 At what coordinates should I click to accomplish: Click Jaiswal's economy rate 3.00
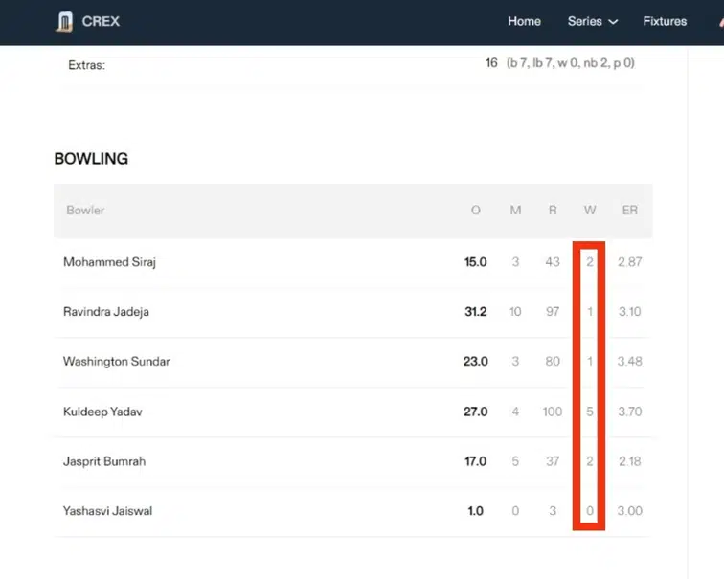tap(630, 511)
